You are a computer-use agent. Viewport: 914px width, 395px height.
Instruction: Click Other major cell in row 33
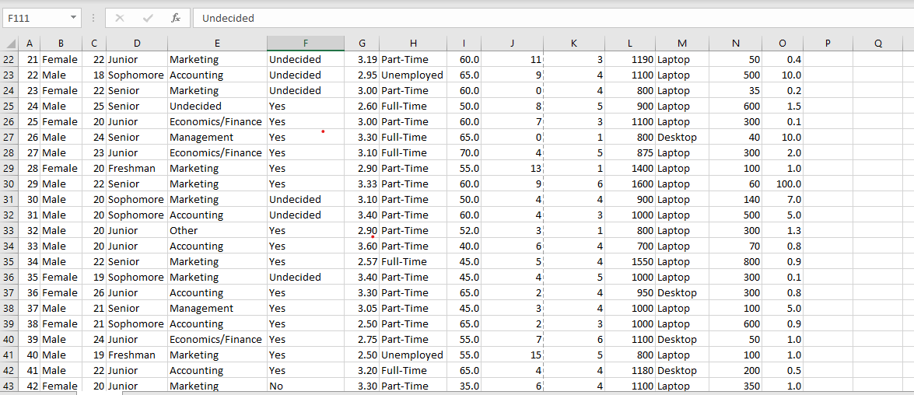tap(218, 230)
